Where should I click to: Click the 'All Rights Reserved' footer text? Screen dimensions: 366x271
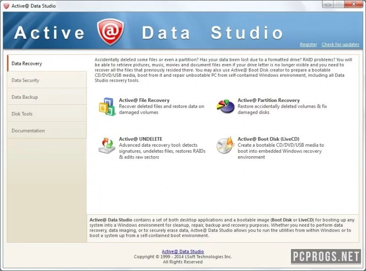point(183,262)
